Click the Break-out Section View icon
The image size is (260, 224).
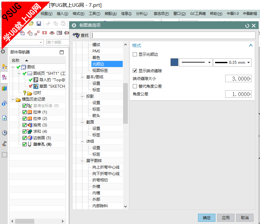59,33
